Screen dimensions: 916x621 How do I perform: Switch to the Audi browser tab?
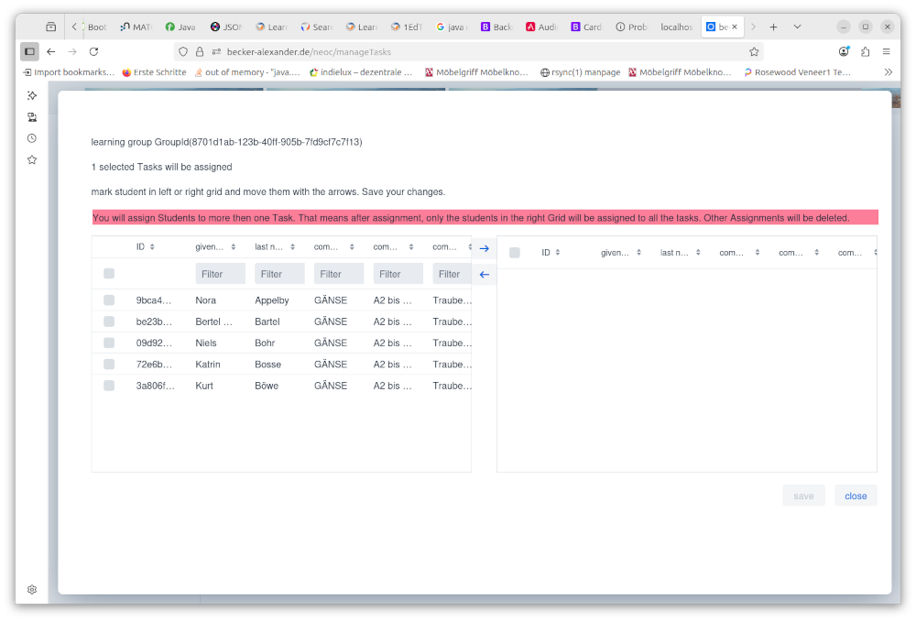coord(540,27)
